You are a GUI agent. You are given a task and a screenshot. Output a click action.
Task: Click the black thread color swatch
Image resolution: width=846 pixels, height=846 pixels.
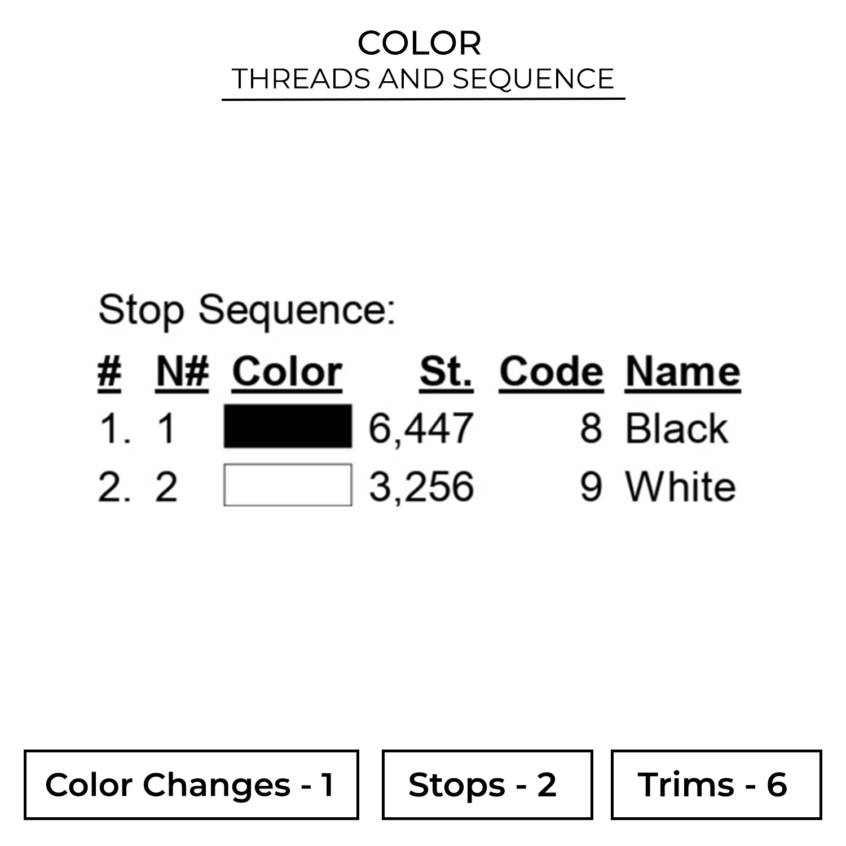[288, 426]
